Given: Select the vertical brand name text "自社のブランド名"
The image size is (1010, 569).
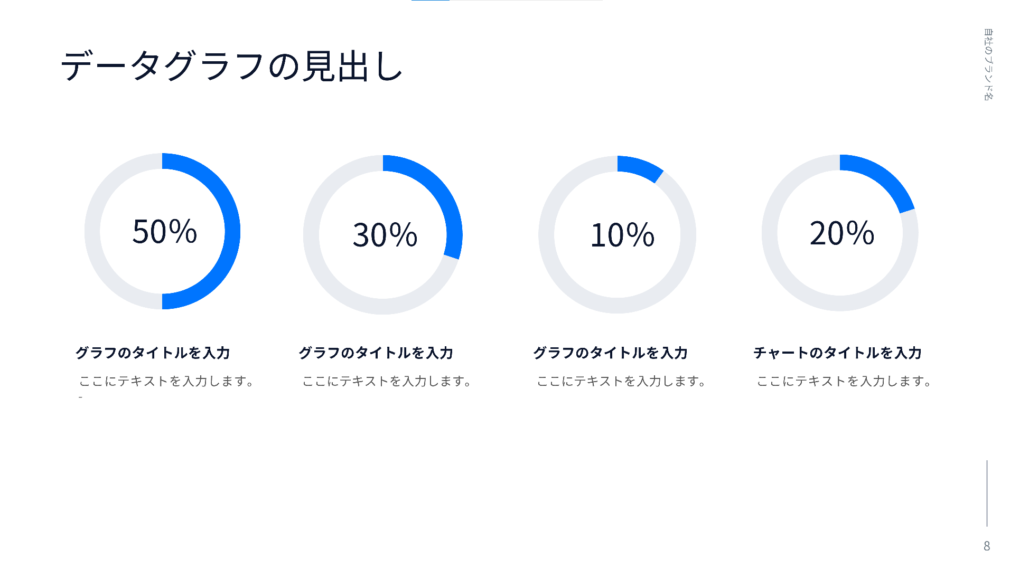Looking at the screenshot, I should [x=988, y=64].
